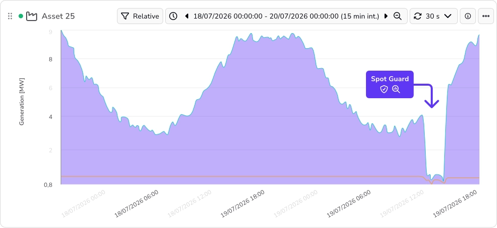This screenshot has height=228, width=497.
Task: Open the date range 18/07/2026 - 20/07/2026 text
Action: coord(286,16)
